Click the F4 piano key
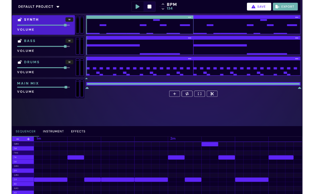Viewport: 311px width, 194px height. (23, 157)
